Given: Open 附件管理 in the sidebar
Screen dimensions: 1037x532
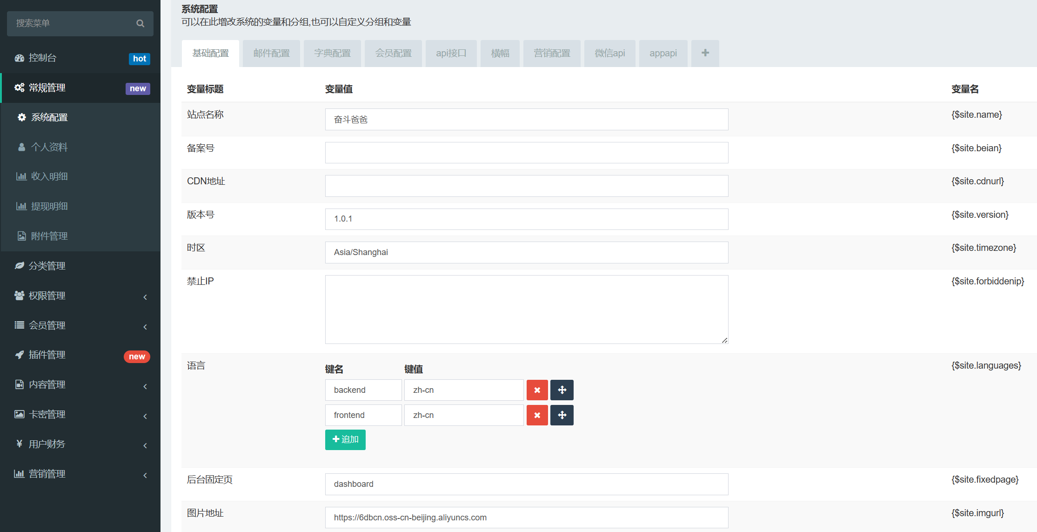Looking at the screenshot, I should [x=80, y=236].
